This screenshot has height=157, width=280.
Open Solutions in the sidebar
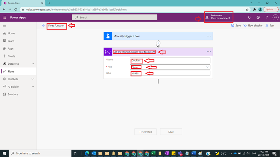tap(13, 94)
